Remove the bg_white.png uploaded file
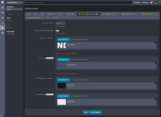This screenshot has width=161, height=117. point(156,99)
